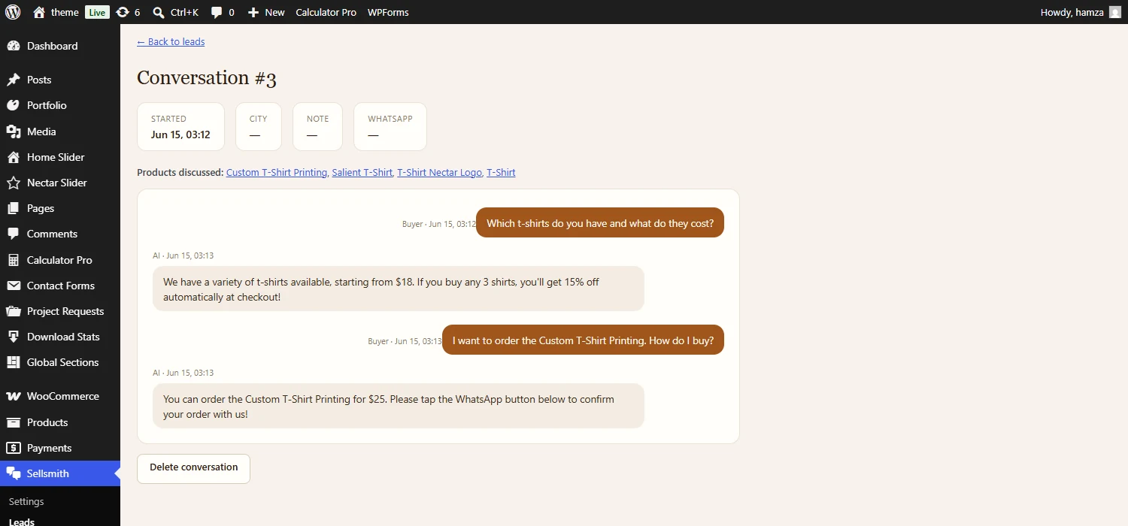Select the Leads submenu item
Screen dimensions: 1128x526
pyautogui.click(x=22, y=521)
